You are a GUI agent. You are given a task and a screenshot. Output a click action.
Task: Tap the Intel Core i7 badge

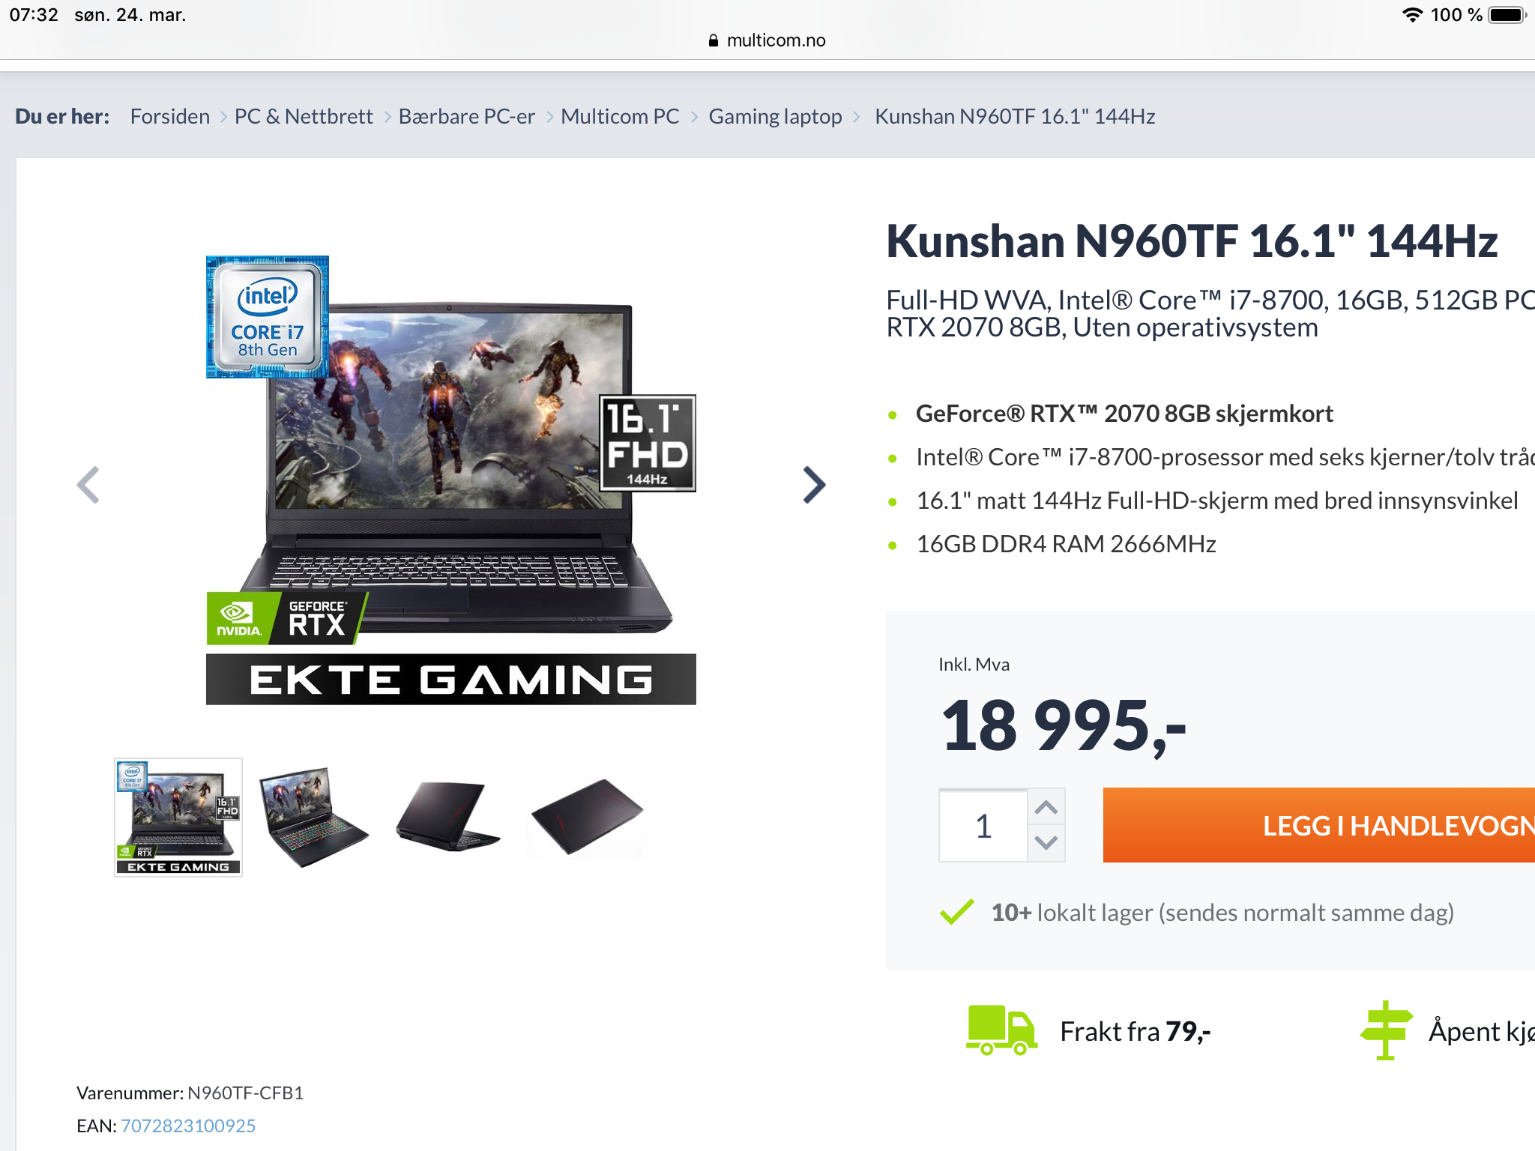pyautogui.click(x=268, y=317)
